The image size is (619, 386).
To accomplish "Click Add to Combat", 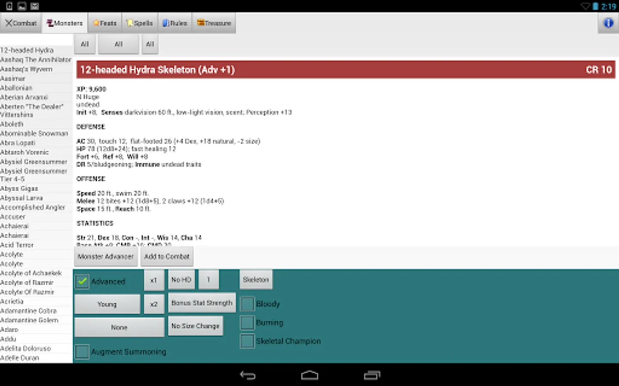I will coord(167,256).
